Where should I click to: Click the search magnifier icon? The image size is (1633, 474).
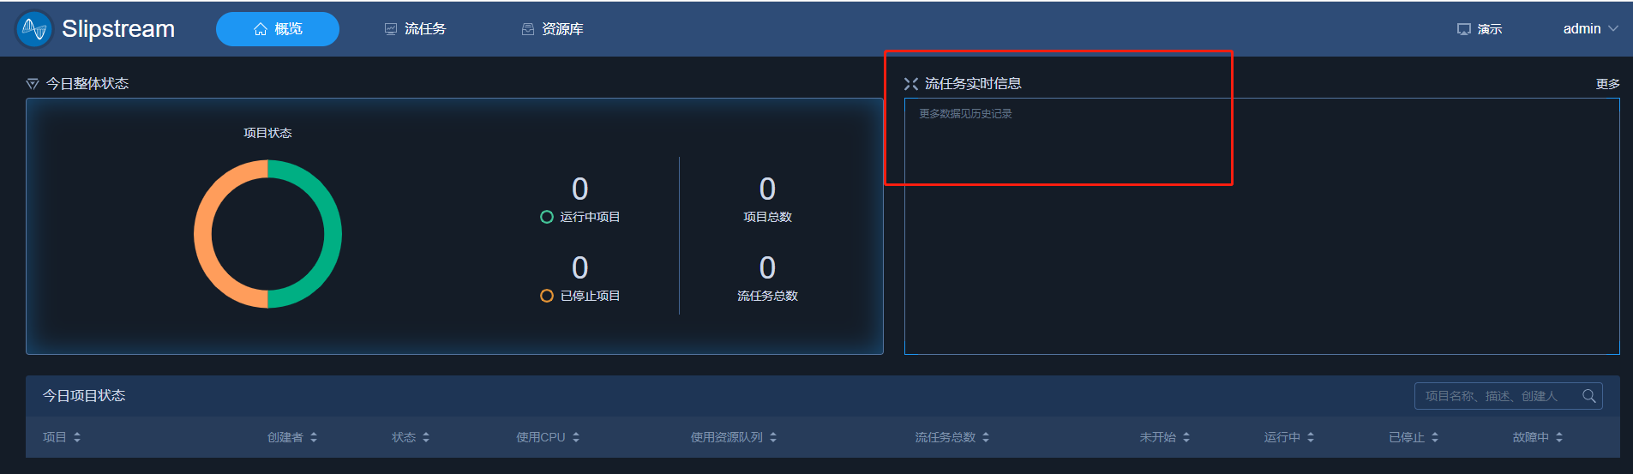tap(1589, 396)
